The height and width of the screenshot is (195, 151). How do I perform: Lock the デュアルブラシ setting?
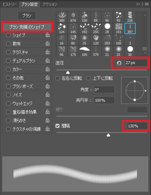point(48,61)
